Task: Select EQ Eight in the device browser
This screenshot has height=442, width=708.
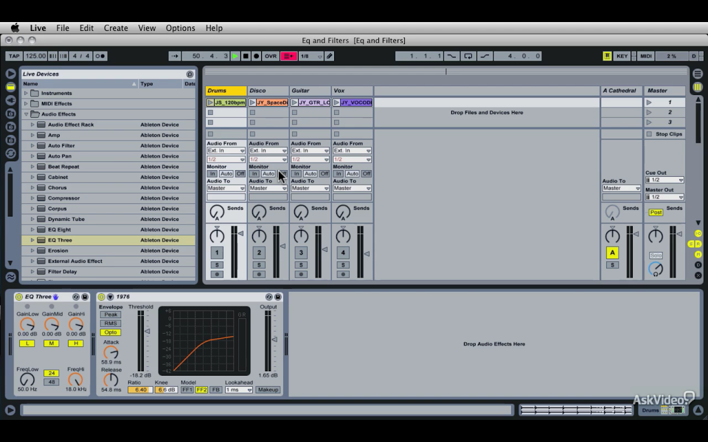Action: tap(59, 230)
